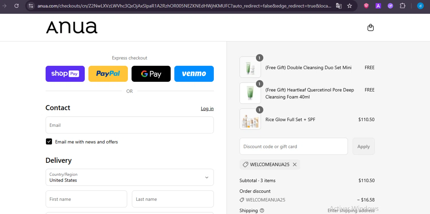The width and height of the screenshot is (430, 214).
Task: Open the Country/Region dropdown
Action: tap(130, 177)
